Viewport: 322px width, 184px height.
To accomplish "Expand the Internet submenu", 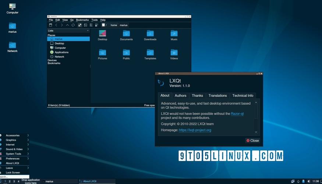I will pyautogui.click(x=15, y=145).
